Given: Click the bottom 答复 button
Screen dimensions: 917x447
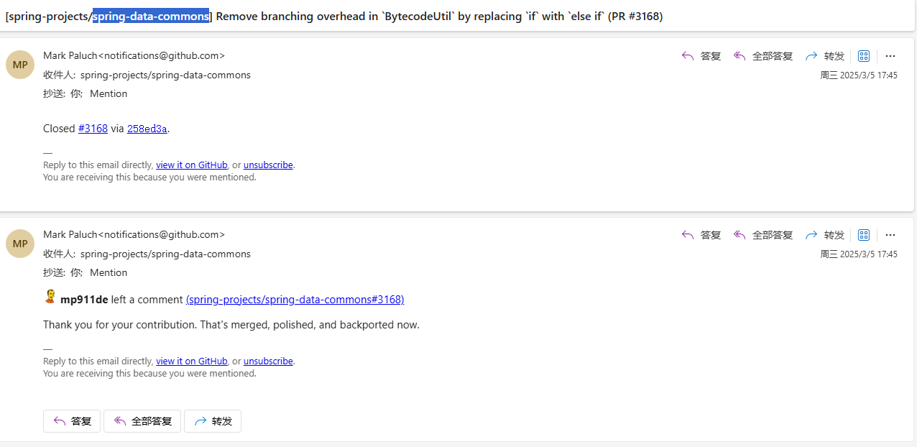Looking at the screenshot, I should point(72,421).
